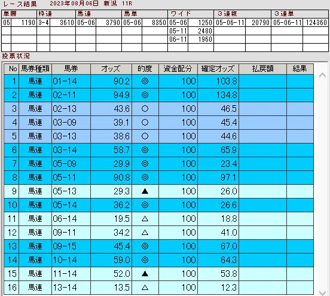Click the 3連単 payout 124360
The image size is (330, 296).
point(316,23)
